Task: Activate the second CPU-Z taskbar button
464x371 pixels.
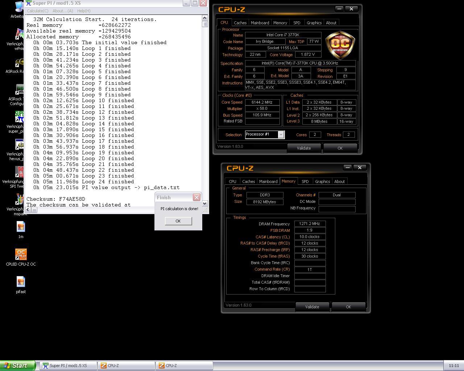Action: coord(184,366)
